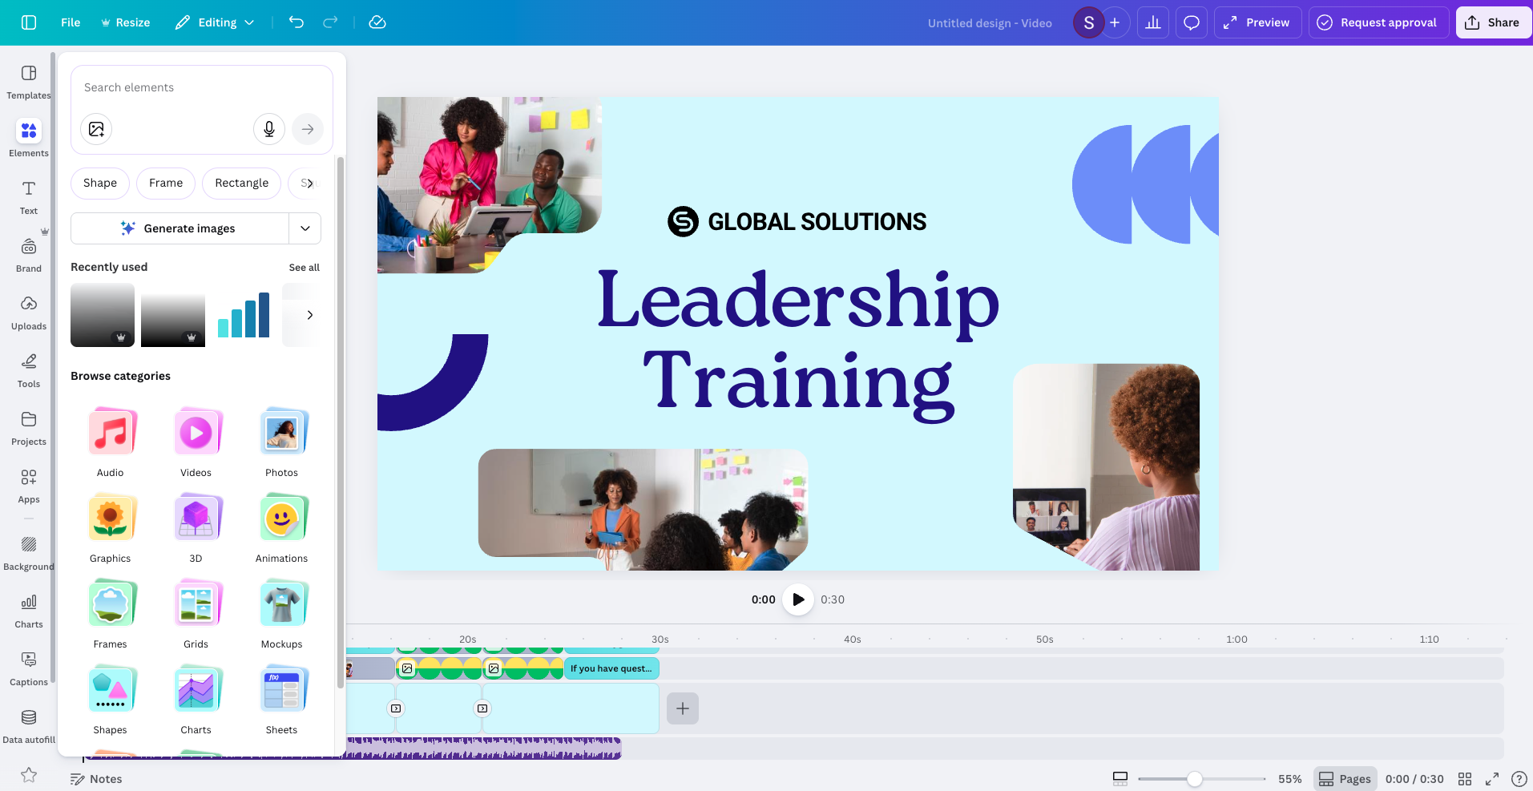1533x791 pixels.
Task: Open the 55% zoom level menu
Action: [x=1290, y=779]
